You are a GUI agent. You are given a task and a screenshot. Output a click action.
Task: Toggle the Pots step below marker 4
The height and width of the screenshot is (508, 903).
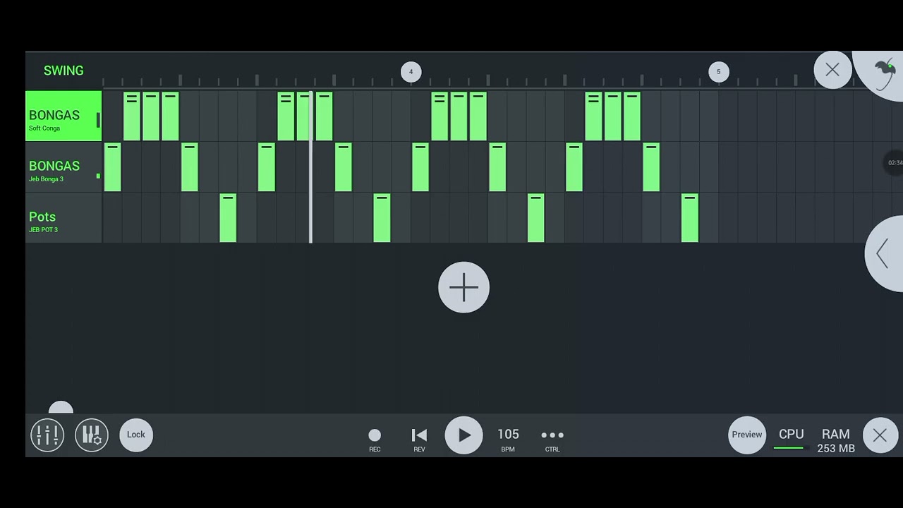(420, 218)
